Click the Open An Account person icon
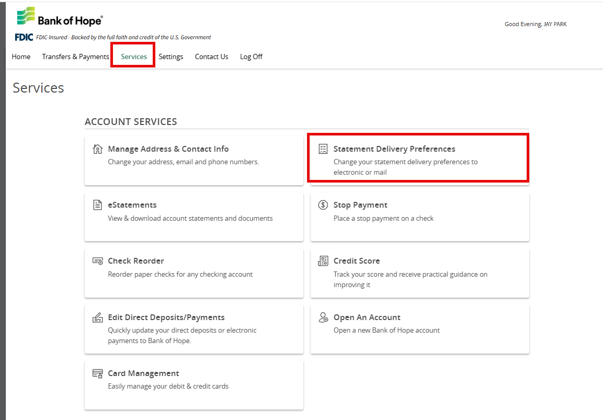This screenshot has width=603, height=420. pyautogui.click(x=323, y=317)
